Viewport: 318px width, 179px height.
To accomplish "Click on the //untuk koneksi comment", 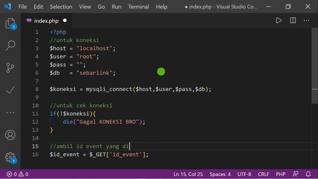I will tap(75, 40).
